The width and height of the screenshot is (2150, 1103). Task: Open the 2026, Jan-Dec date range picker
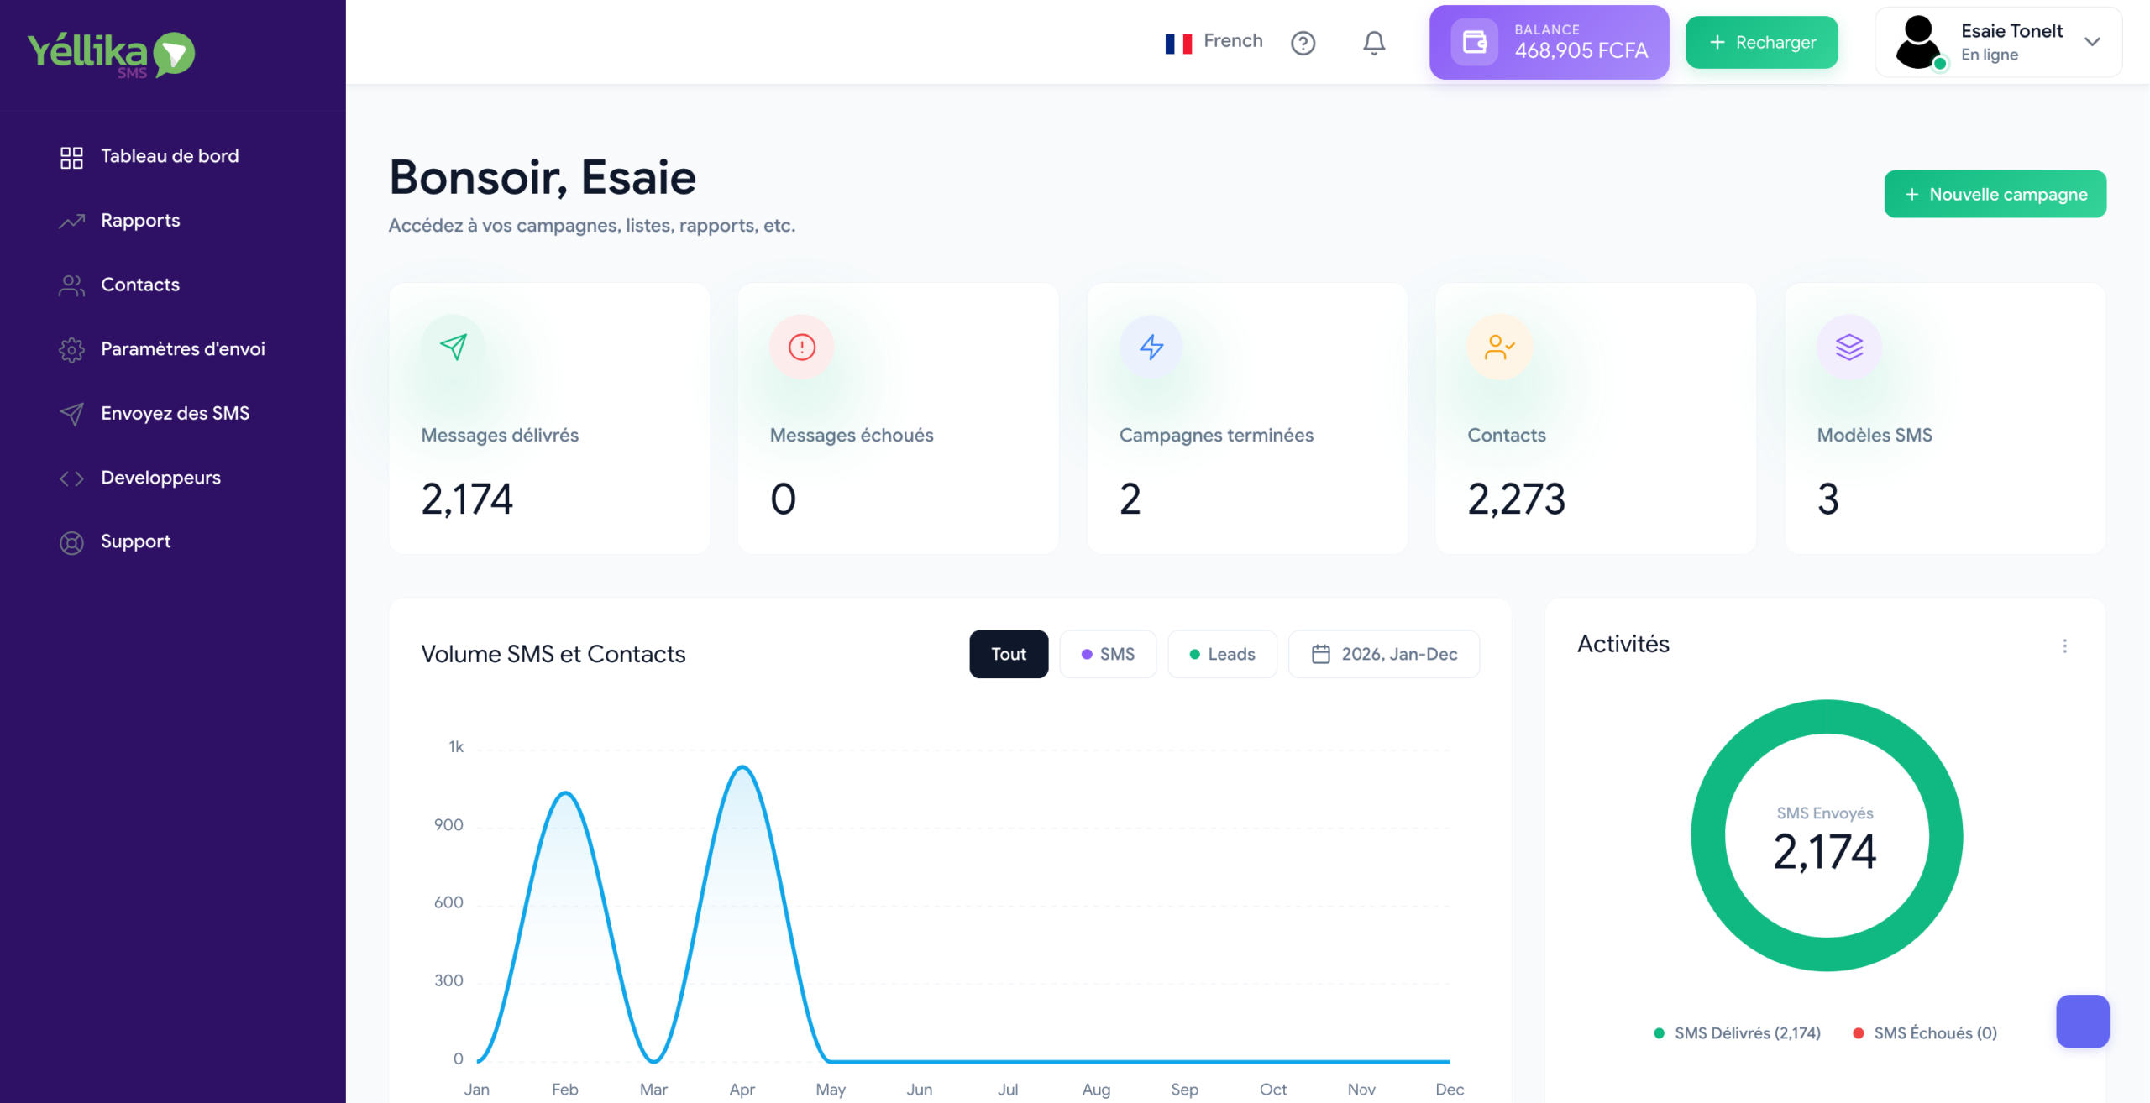click(1384, 654)
